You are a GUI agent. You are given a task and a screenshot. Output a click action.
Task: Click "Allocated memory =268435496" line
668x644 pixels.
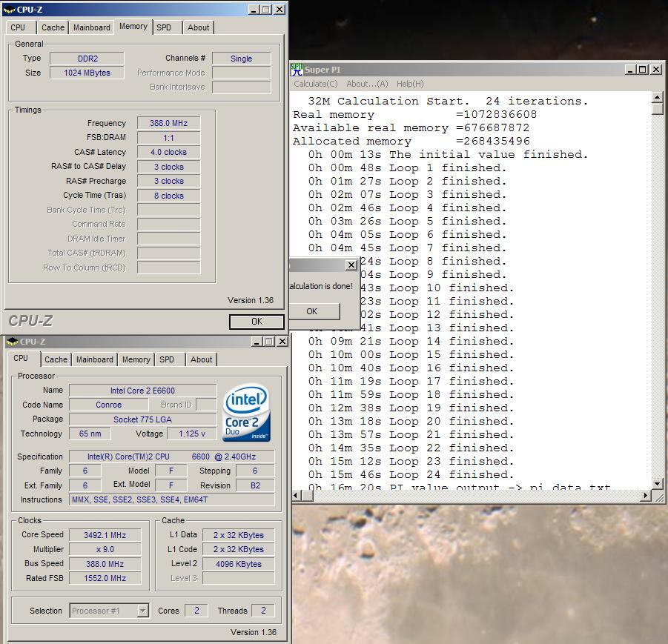(x=411, y=141)
